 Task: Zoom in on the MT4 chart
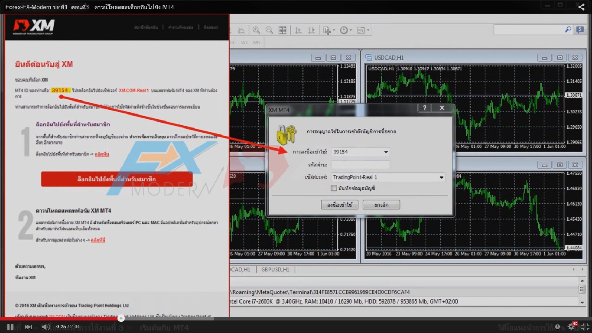coord(256,30)
